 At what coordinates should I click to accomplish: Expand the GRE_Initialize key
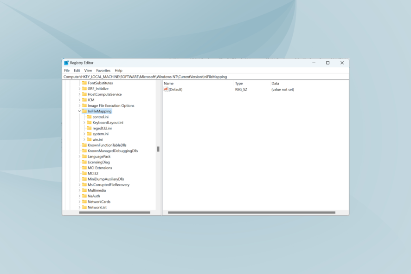79,89
